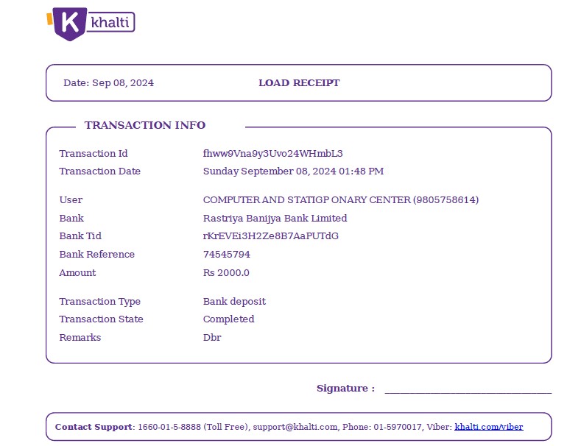581x446 pixels.
Task: Click the TRANSACTION INFO section title
Action: [145, 125]
